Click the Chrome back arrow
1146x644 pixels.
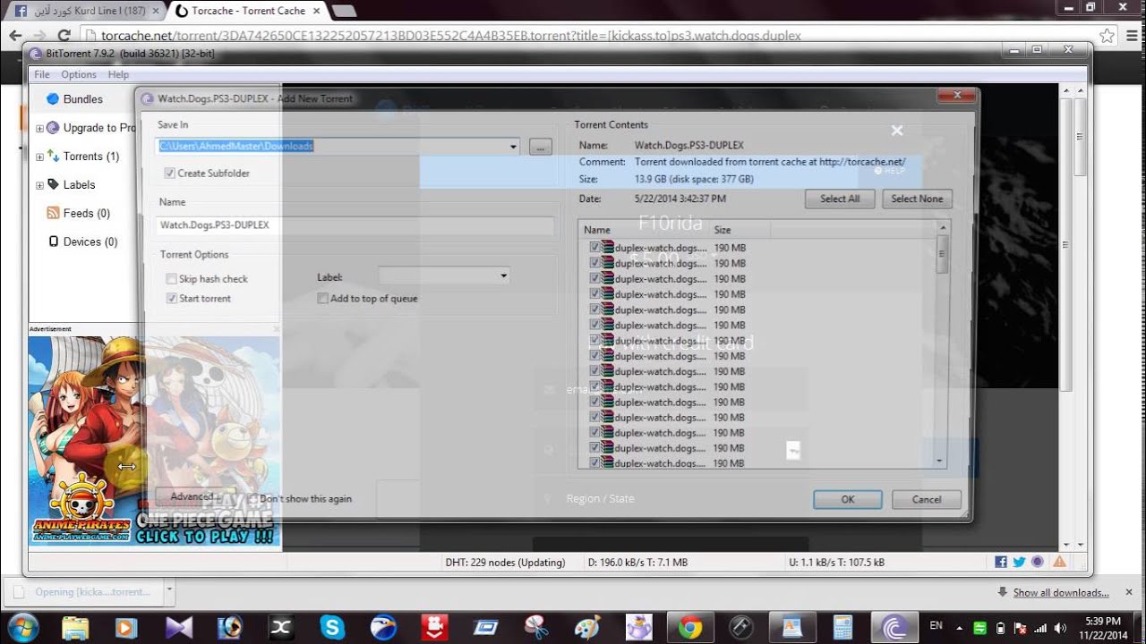[15, 36]
